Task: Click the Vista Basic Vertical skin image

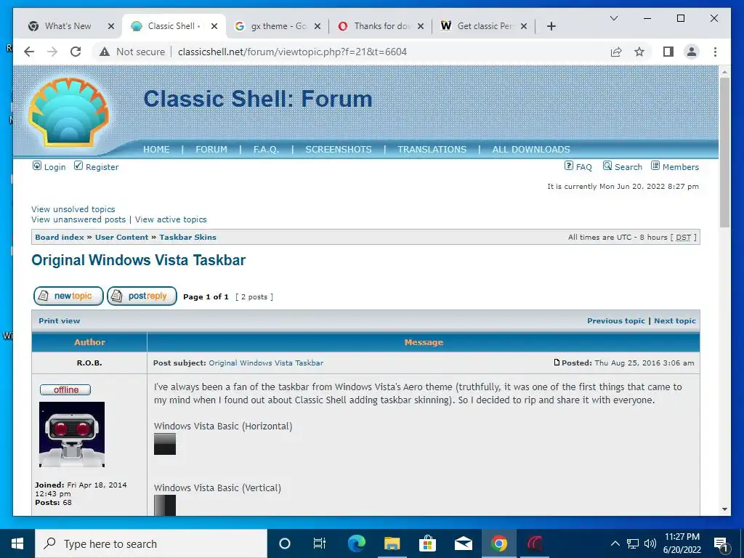Action: (x=165, y=506)
